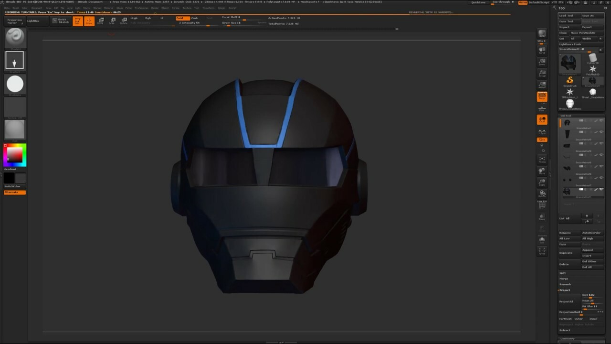Click the Load Tool button

coord(569,16)
